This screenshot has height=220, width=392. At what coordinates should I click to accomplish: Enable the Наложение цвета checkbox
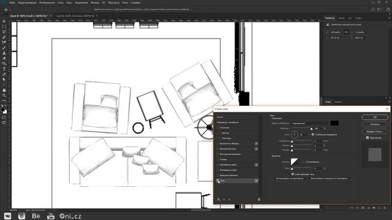(218, 164)
